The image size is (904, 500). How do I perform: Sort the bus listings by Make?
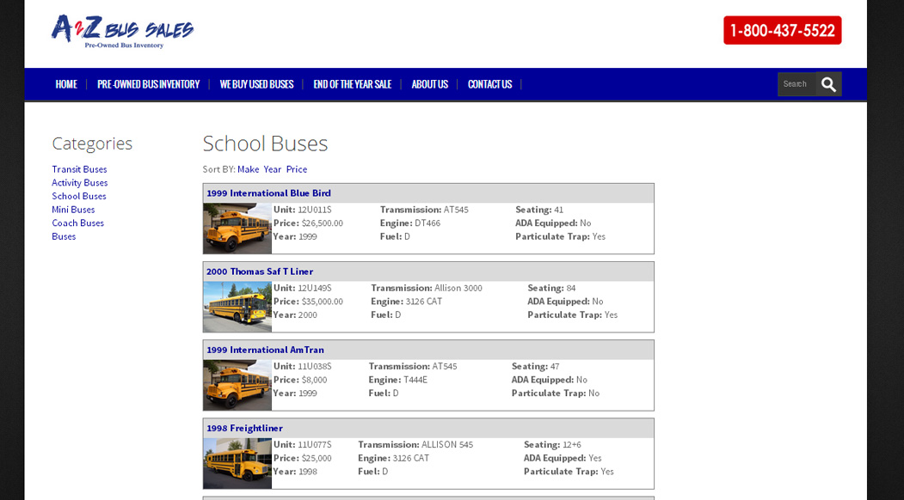click(248, 169)
